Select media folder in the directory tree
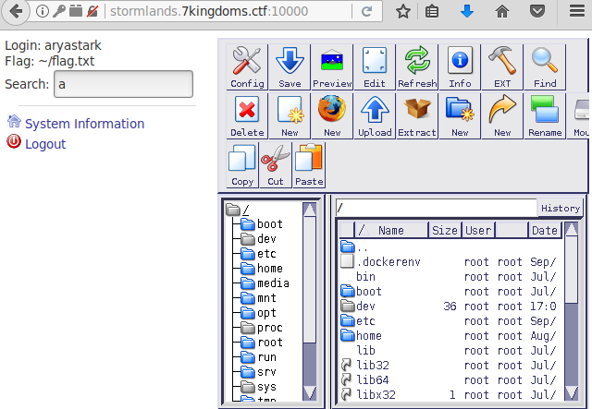The height and width of the screenshot is (409, 592). point(273,283)
